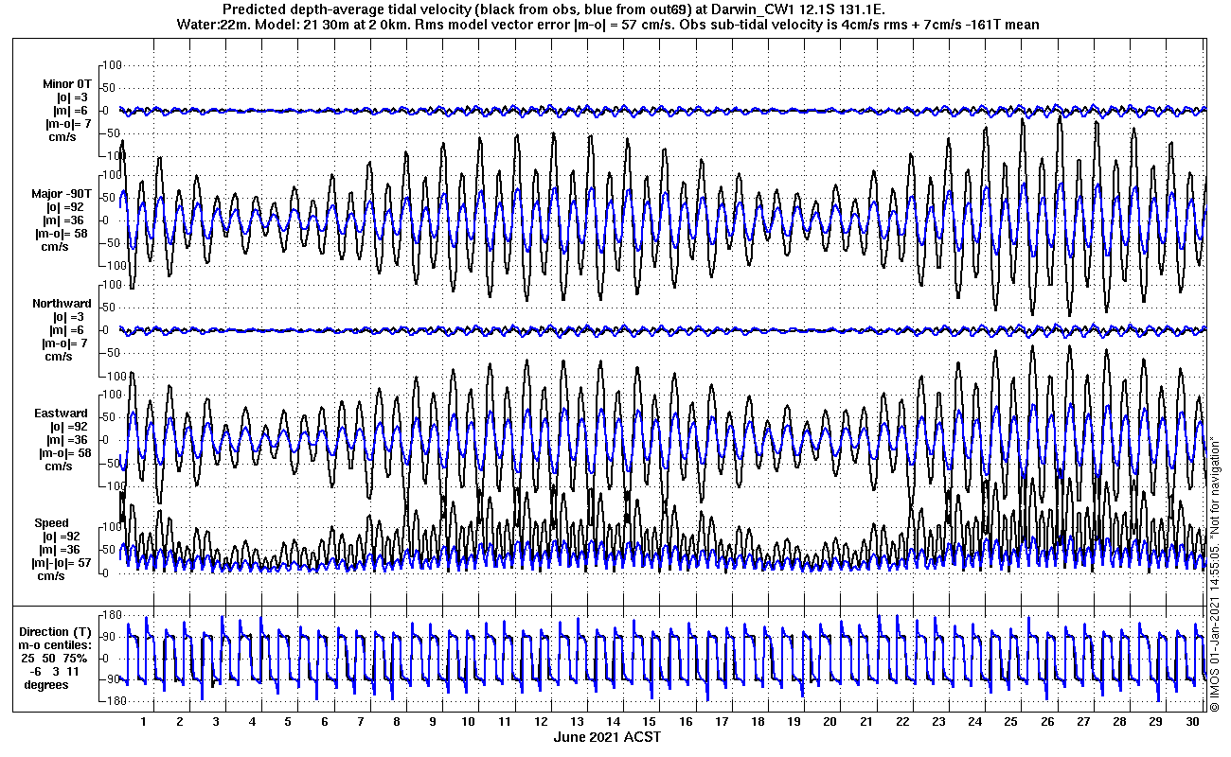Screen dimensions: 1231x757
Task: Click the word 'degrees' in Direction panel
Action: point(46,685)
